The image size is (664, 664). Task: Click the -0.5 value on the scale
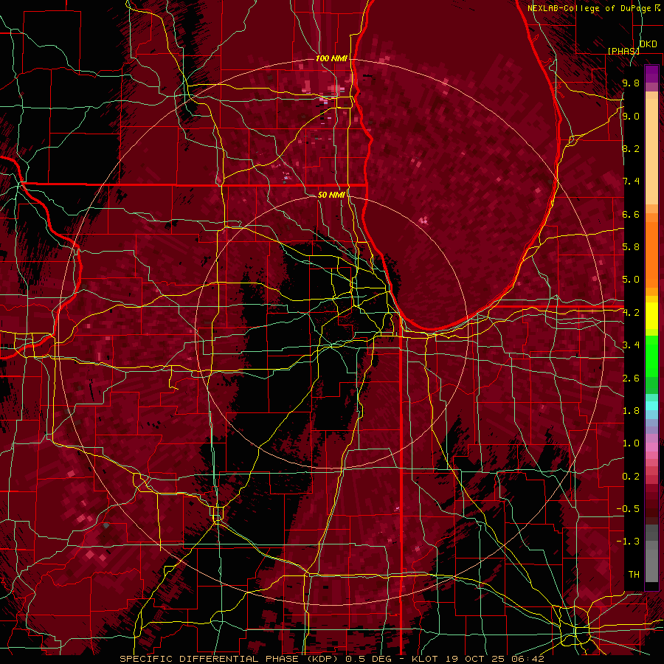[628, 509]
